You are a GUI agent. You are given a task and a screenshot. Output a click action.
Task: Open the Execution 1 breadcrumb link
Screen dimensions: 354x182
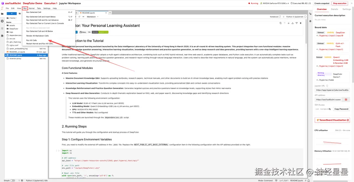pos(50,3)
